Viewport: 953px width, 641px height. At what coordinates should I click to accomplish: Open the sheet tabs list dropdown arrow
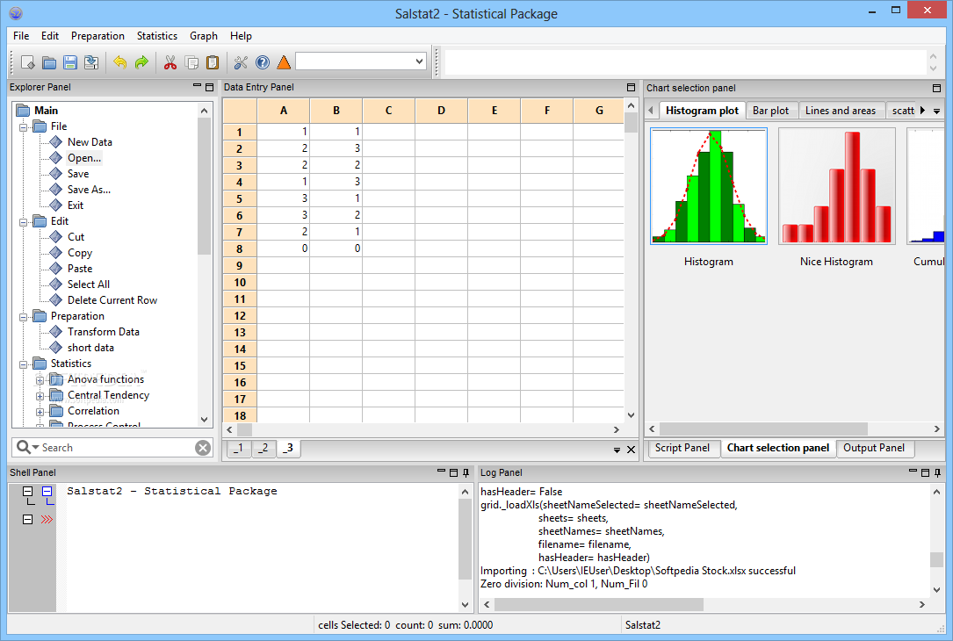pyautogui.click(x=617, y=450)
